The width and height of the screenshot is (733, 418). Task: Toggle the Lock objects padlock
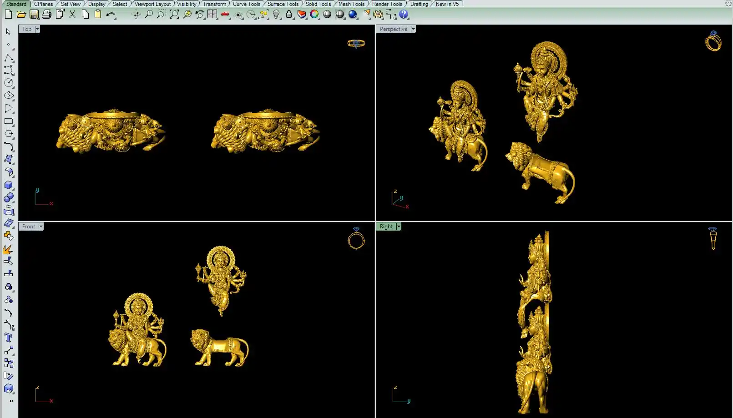tap(289, 15)
